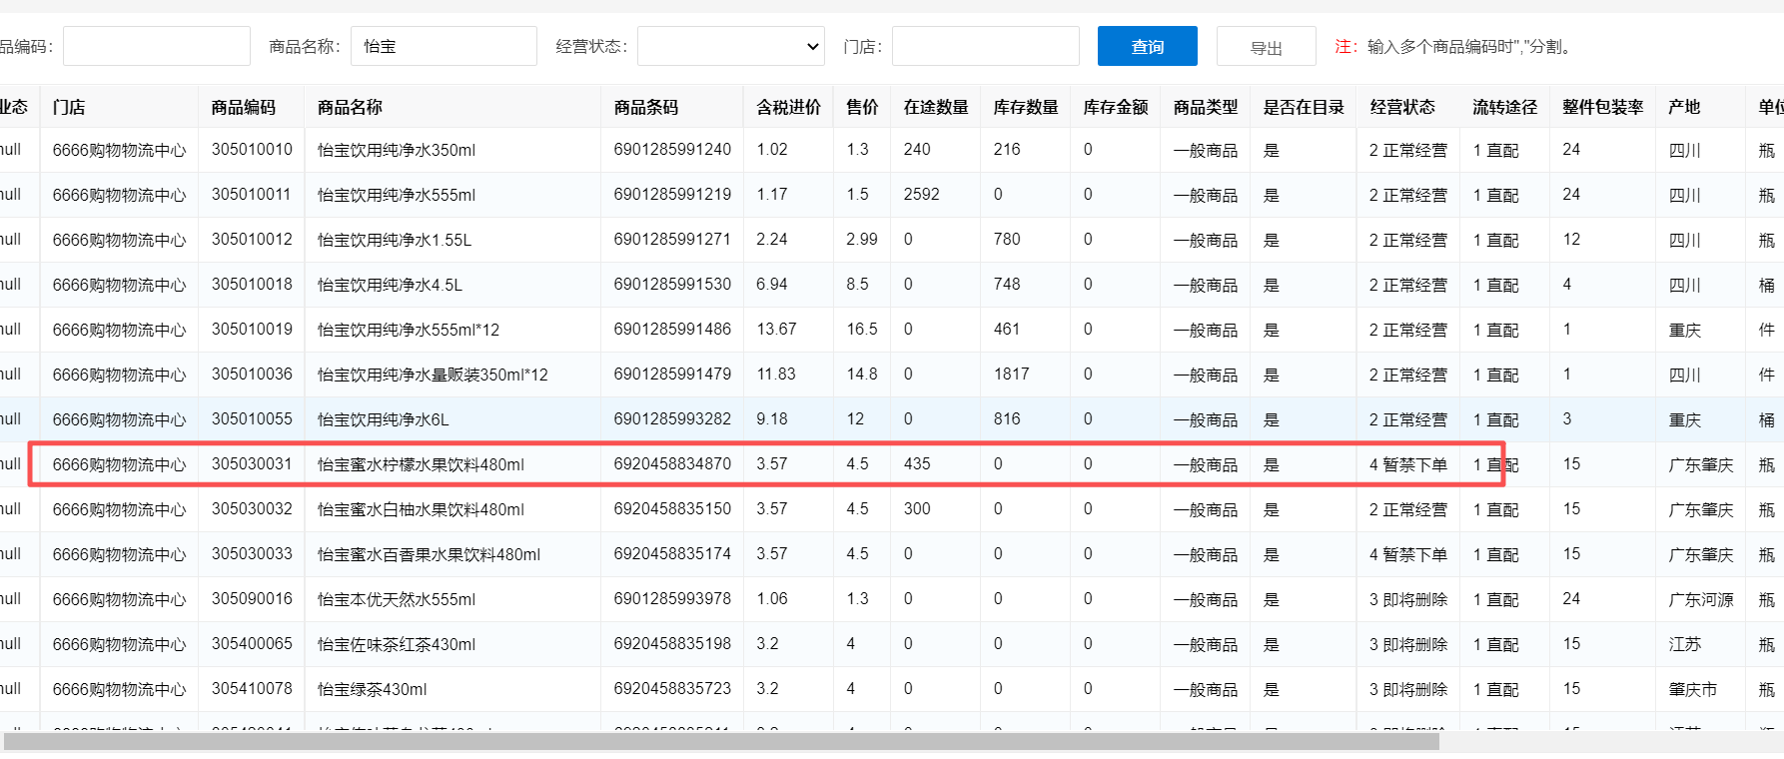Select row 怡宝饮用纯净水350ml
Viewport: 1784px width, 759px height.
(x=396, y=150)
